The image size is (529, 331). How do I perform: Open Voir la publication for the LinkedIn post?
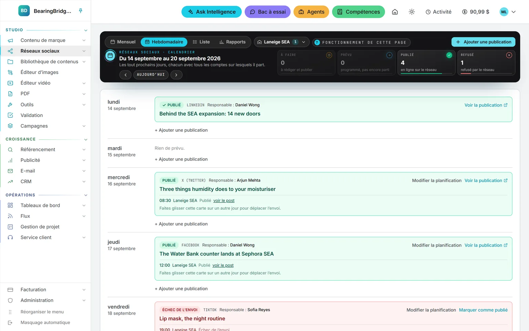pos(486,105)
